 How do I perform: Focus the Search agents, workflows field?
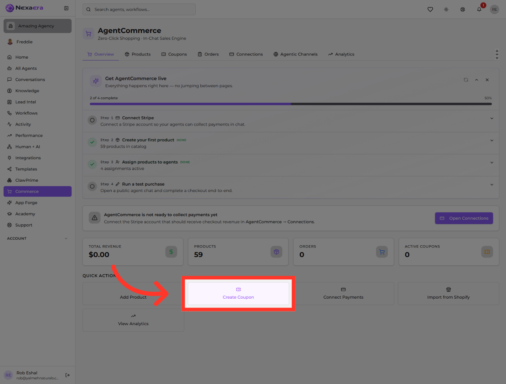[139, 10]
